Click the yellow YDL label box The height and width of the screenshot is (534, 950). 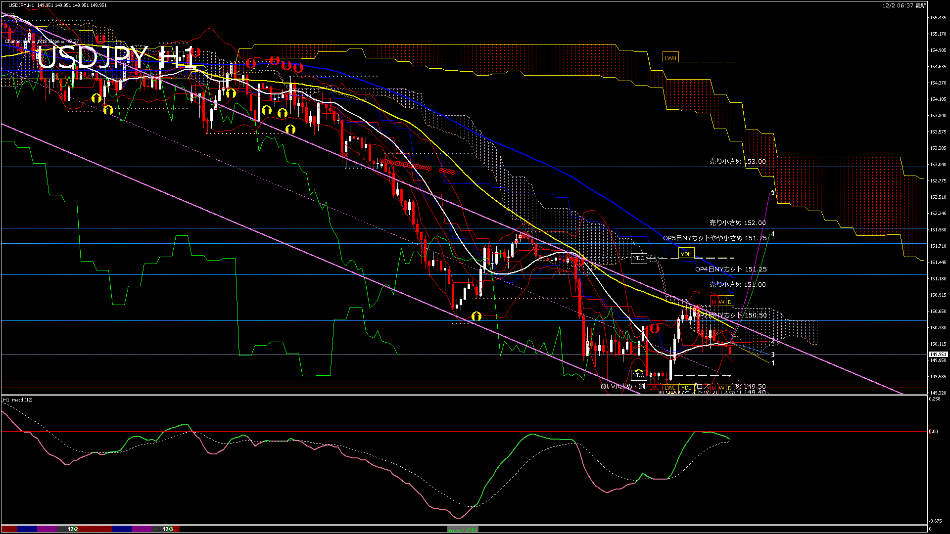pyautogui.click(x=686, y=388)
